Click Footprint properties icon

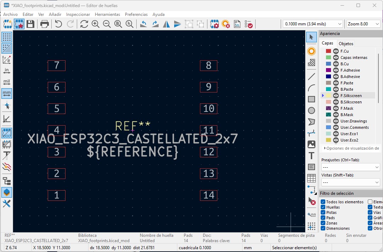coord(214,24)
